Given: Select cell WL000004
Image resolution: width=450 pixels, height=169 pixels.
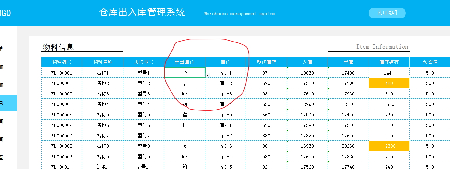Looking at the screenshot, I should click(62, 104).
